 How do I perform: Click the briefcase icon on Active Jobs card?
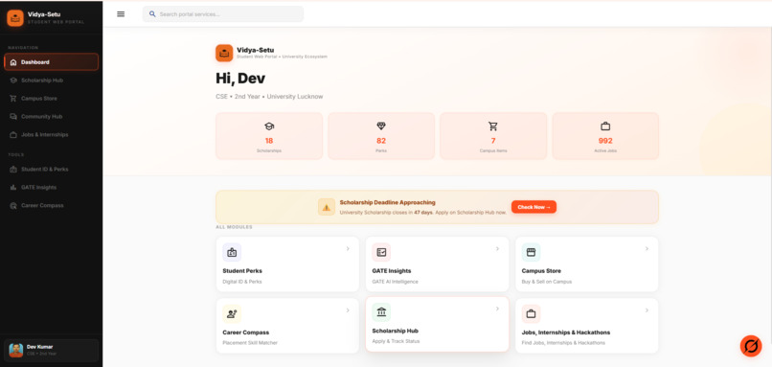[605, 126]
